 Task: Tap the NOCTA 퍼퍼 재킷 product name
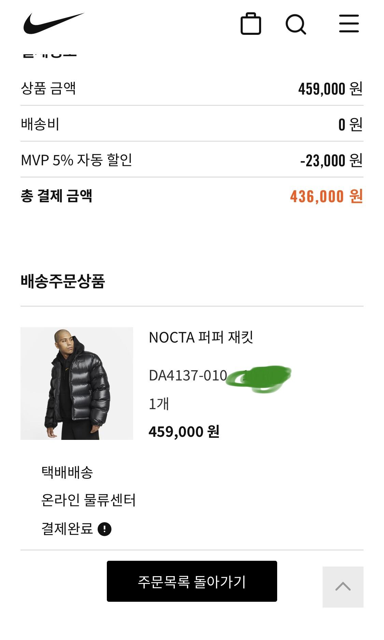[201, 337]
